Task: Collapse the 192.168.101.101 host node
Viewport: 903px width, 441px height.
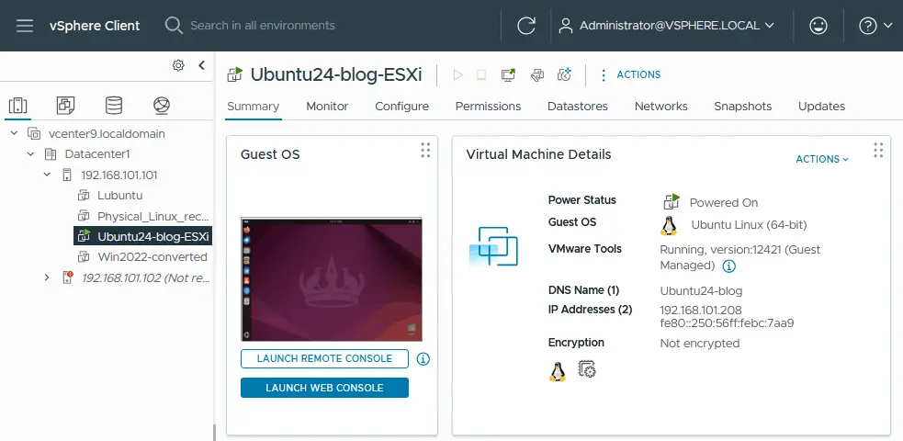Action: tap(47, 175)
